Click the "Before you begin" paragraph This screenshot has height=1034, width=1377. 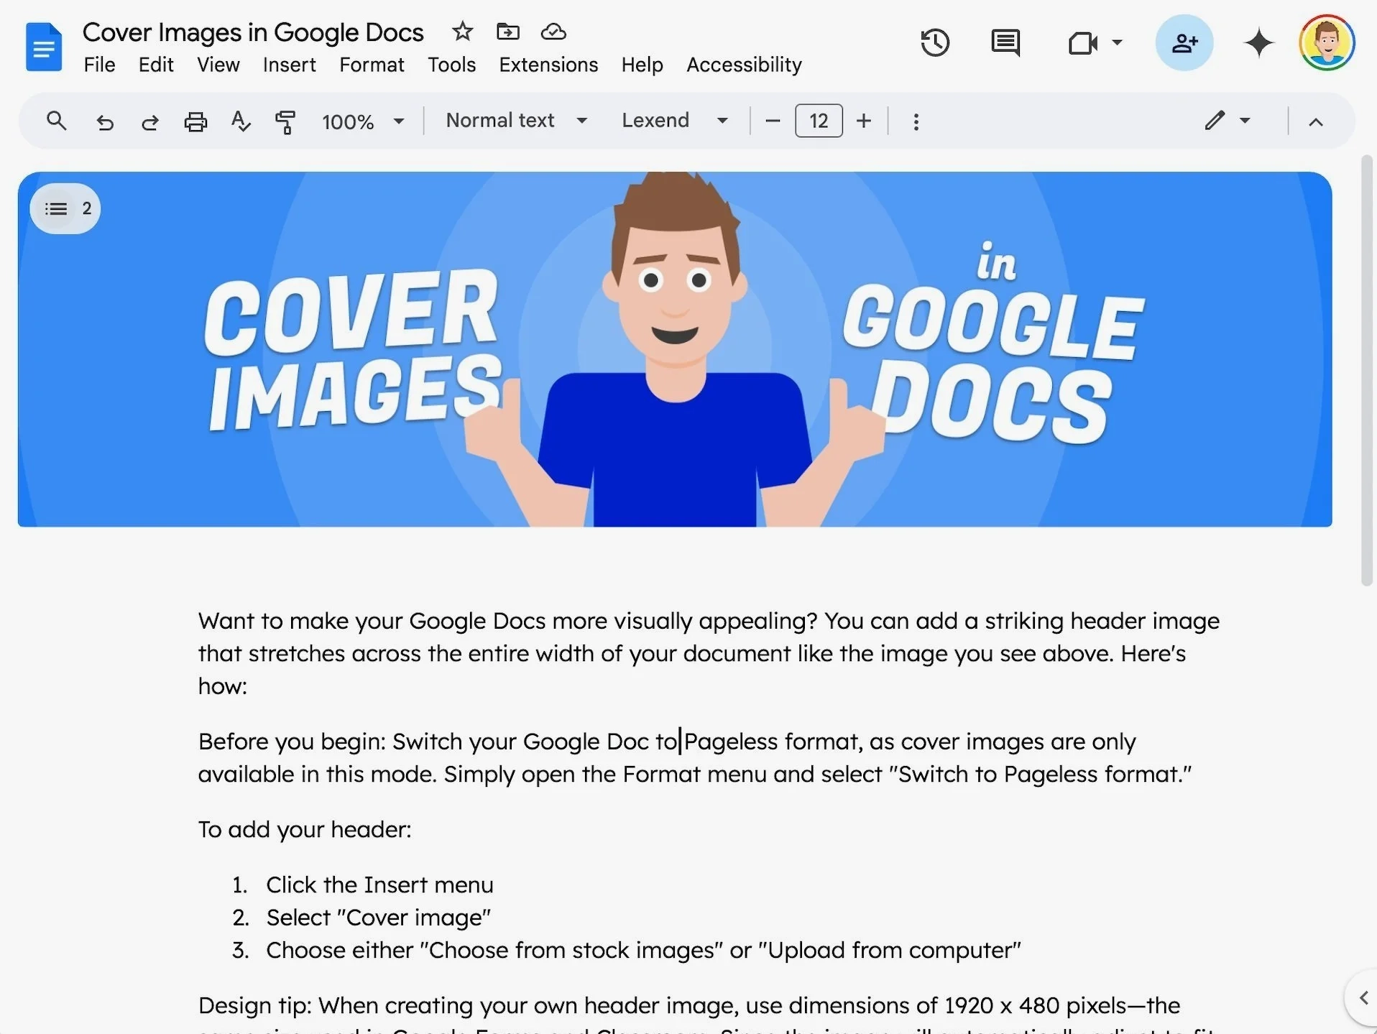pos(695,757)
